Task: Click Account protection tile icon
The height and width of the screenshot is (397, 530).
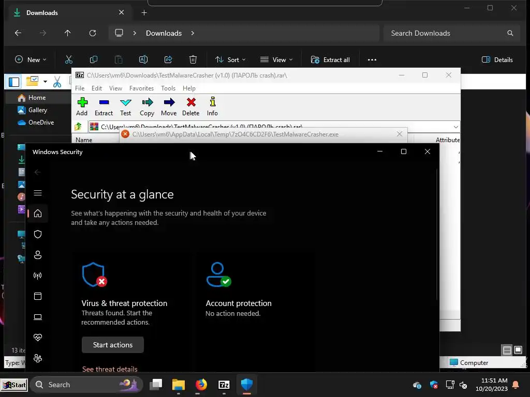Action: click(x=218, y=275)
